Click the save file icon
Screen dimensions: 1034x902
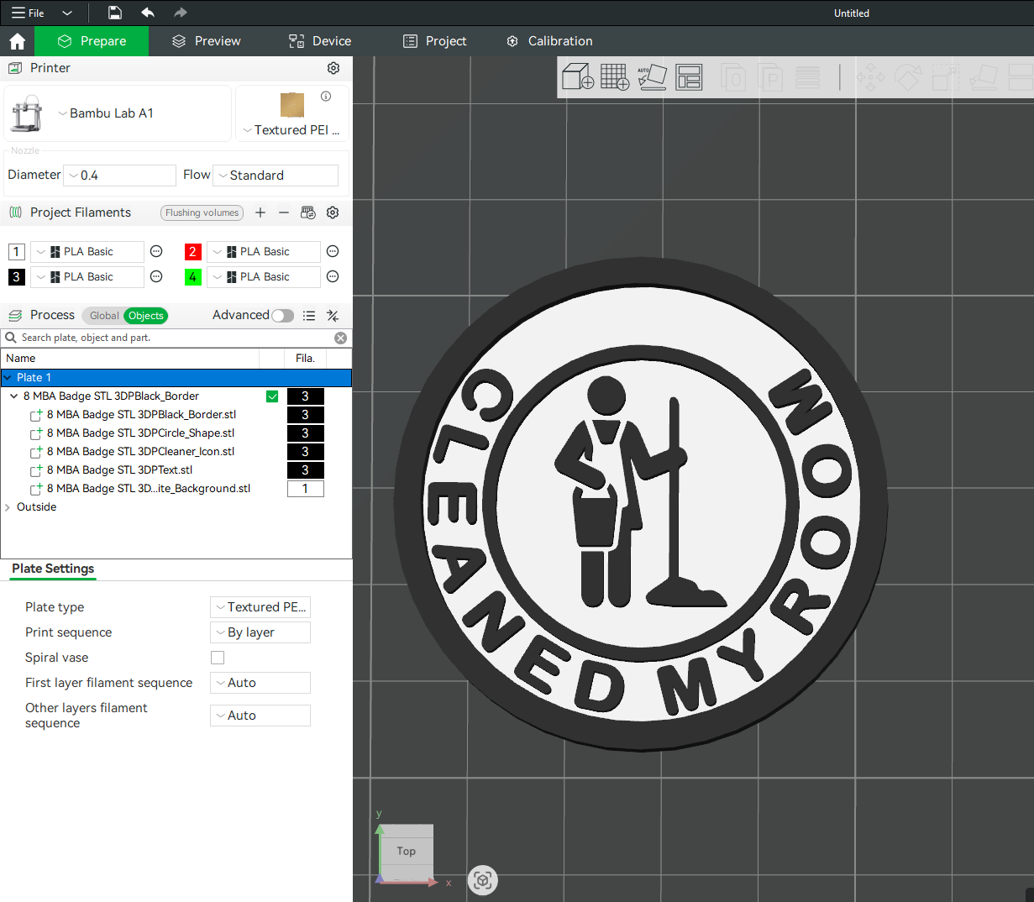point(115,13)
